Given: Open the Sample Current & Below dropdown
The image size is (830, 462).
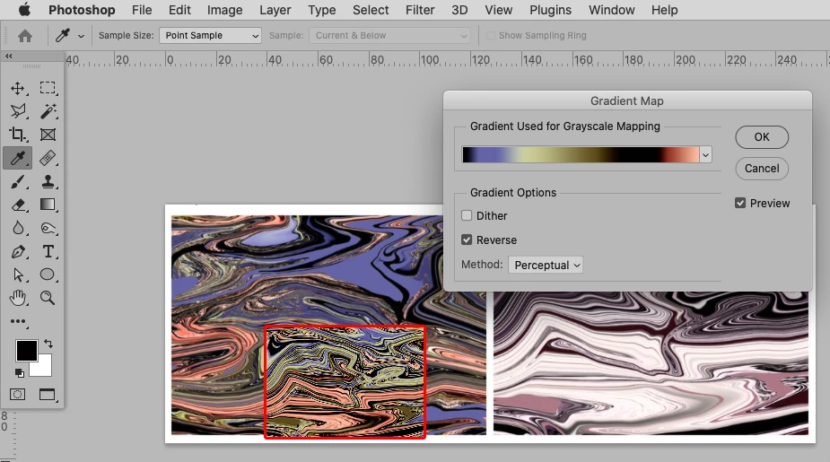Looking at the screenshot, I should click(x=389, y=36).
